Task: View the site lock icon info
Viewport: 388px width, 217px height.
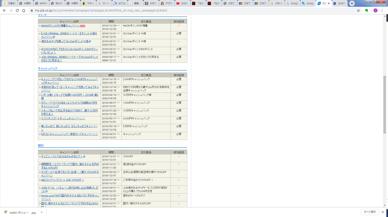Action: pyautogui.click(x=32, y=10)
